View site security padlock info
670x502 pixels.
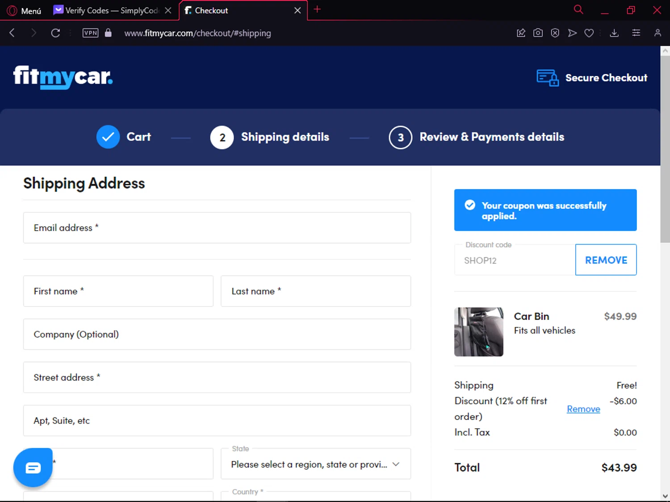point(108,33)
